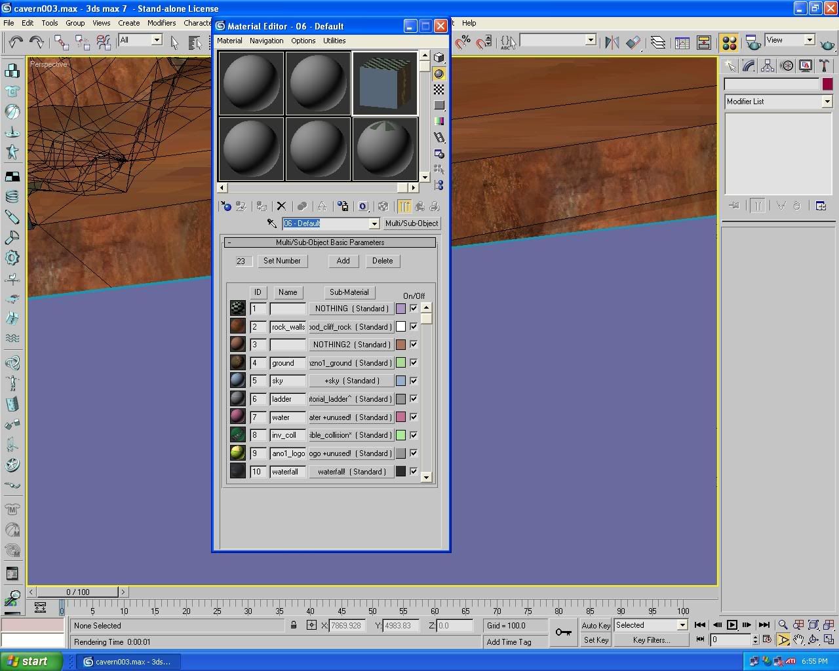Open the Modifiers menu
839x671 pixels.
tap(161, 23)
